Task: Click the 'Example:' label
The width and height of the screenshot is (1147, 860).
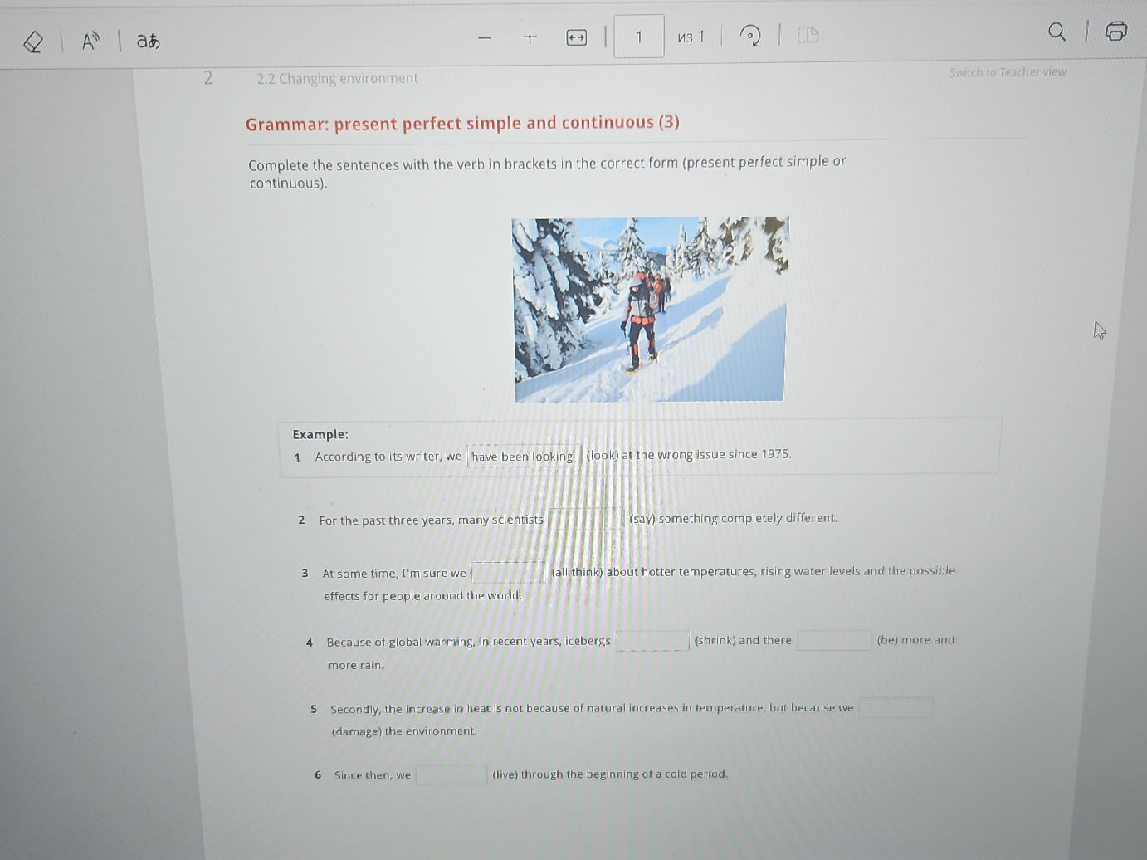Action: click(320, 434)
